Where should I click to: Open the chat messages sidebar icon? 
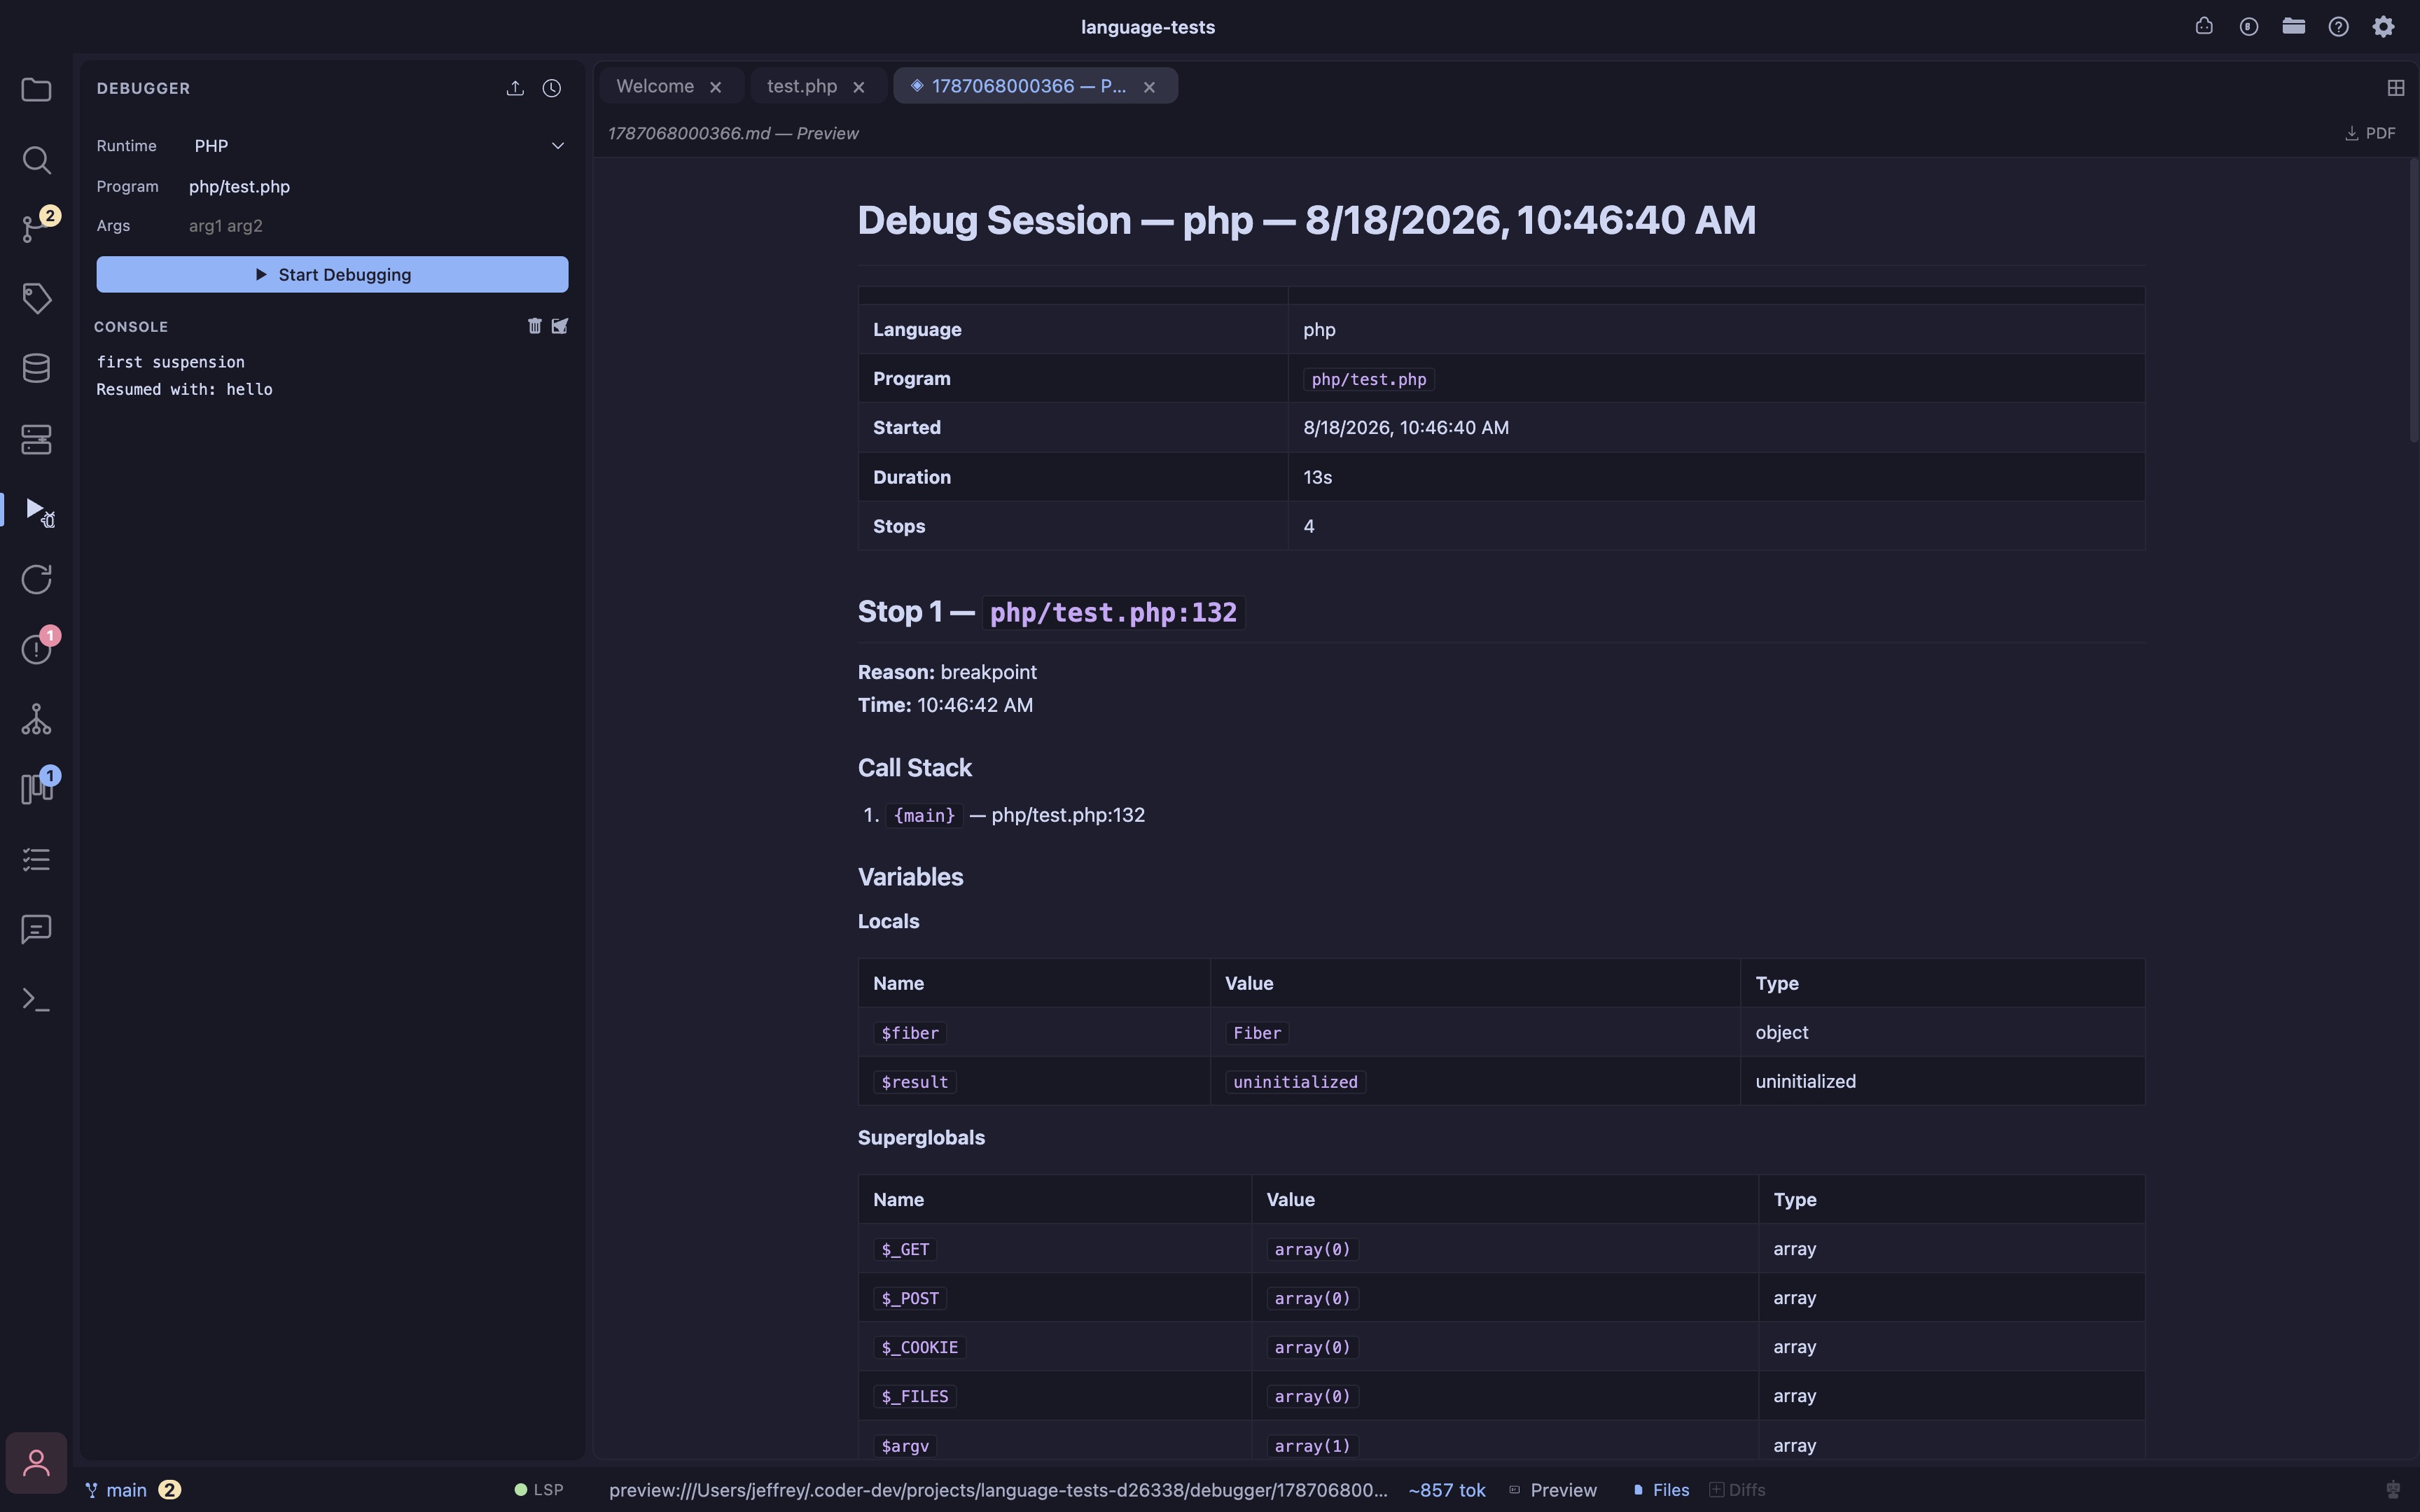coord(36,929)
